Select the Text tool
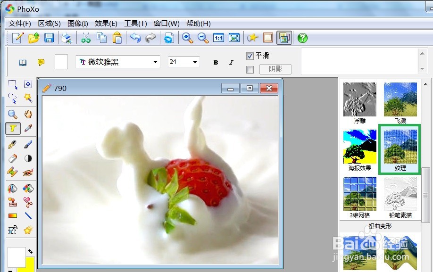This screenshot has width=433, height=272. coord(13,128)
